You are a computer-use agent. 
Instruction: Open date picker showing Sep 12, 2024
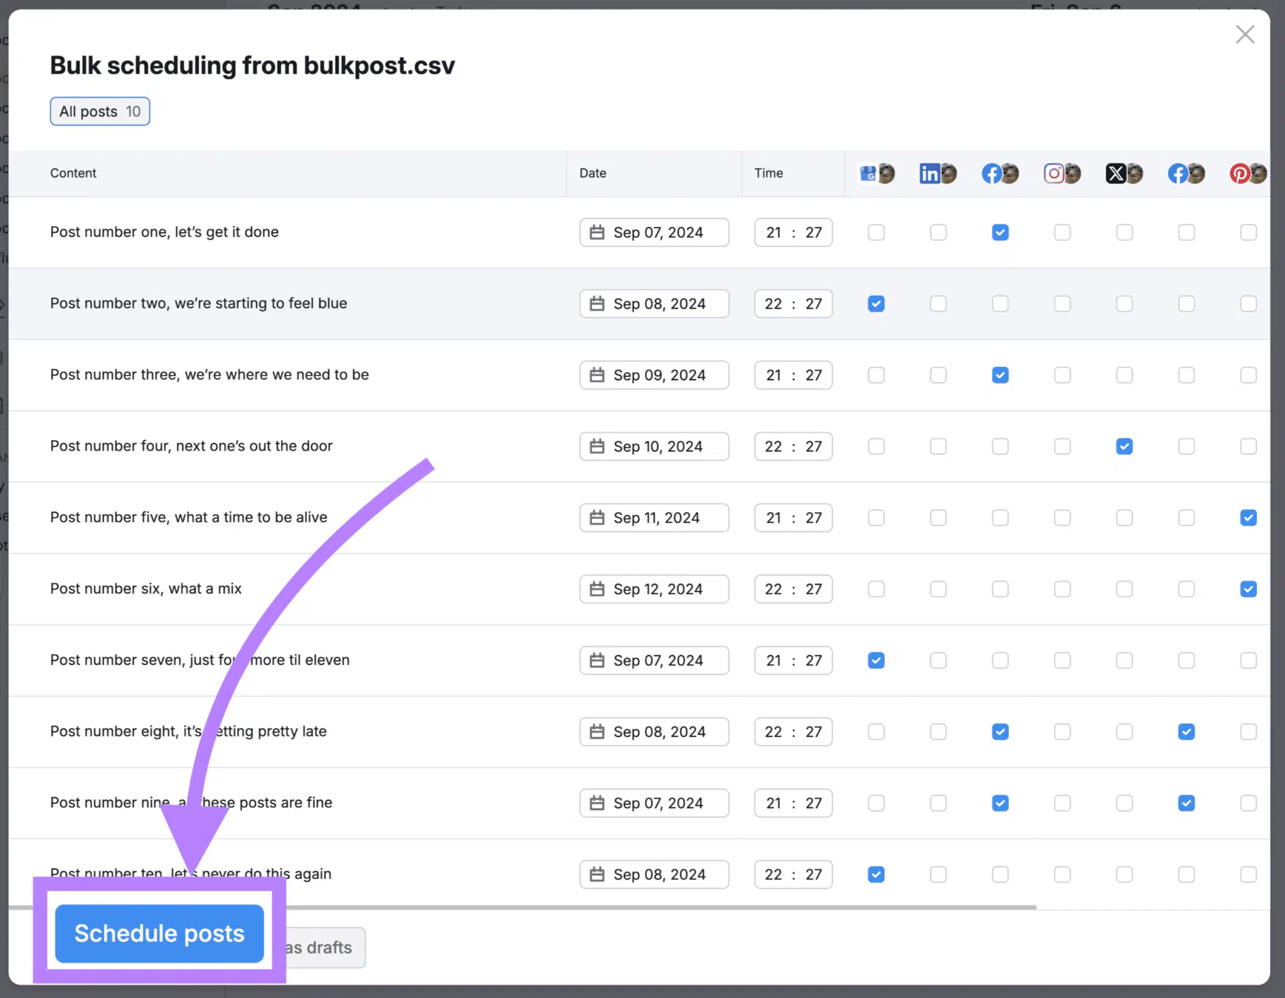point(654,589)
